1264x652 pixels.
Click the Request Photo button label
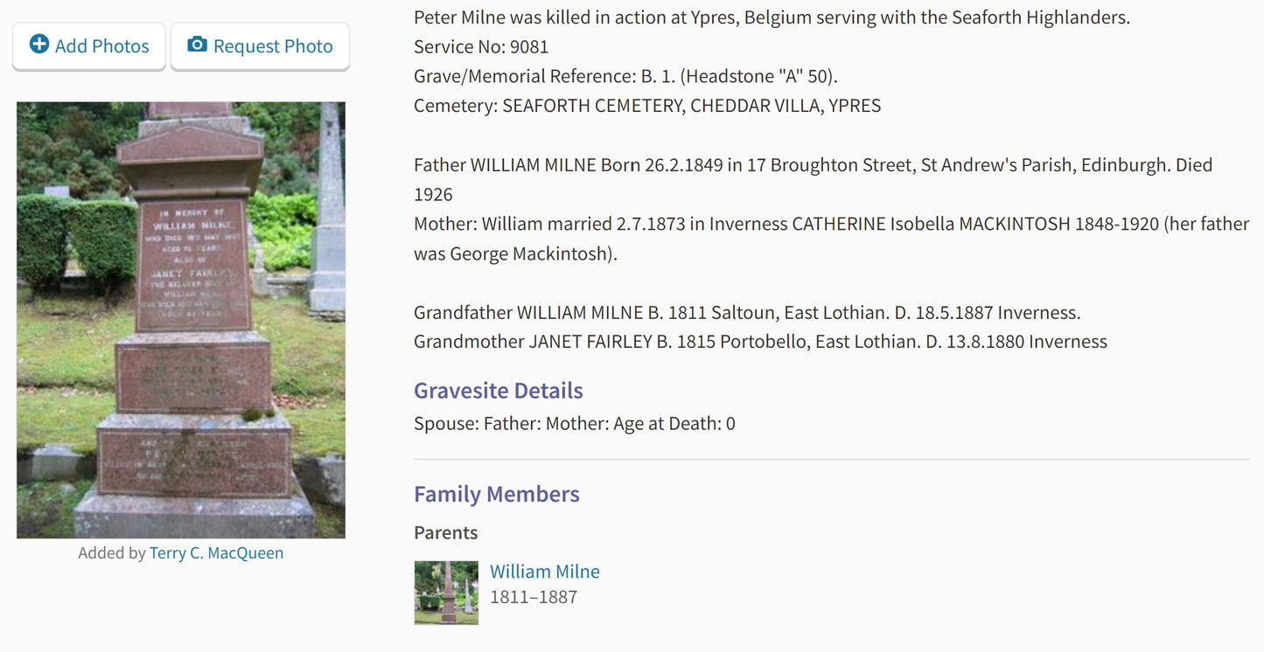click(x=273, y=46)
